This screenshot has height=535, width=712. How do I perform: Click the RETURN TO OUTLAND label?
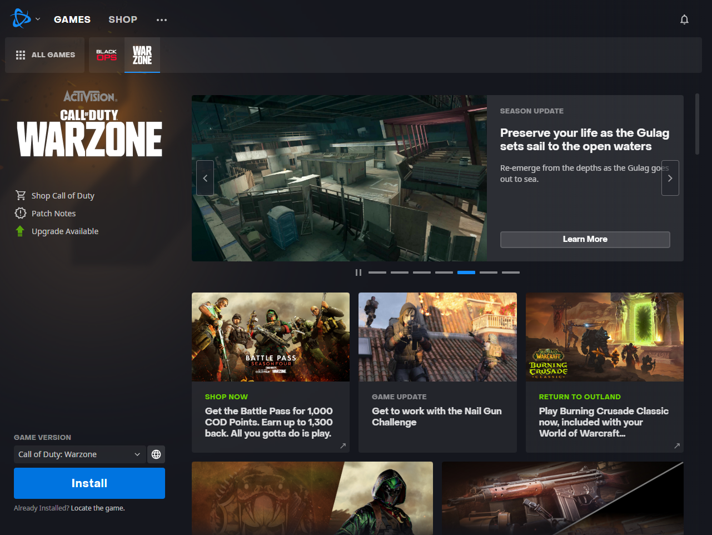coord(580,397)
